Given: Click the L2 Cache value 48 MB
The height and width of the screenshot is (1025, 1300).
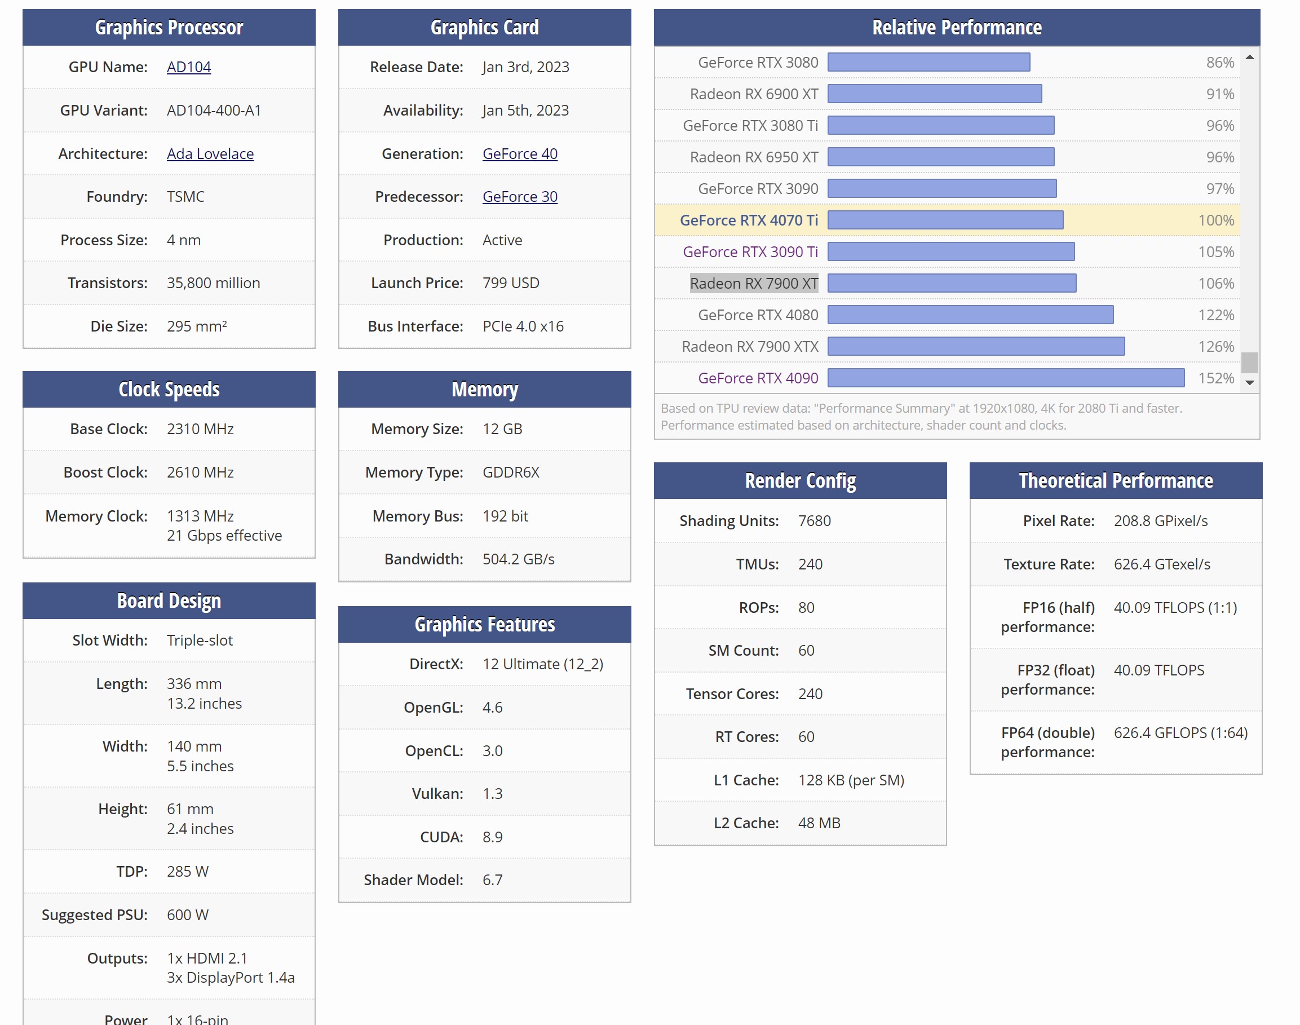Looking at the screenshot, I should [x=819, y=823].
